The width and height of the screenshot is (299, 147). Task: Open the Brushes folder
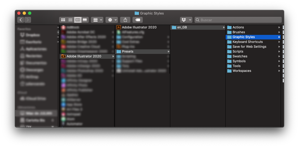253,32
